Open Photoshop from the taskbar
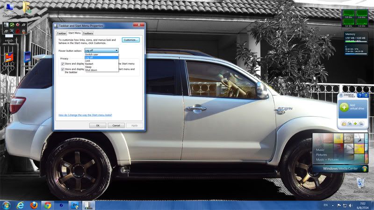Viewport: 374px width, 210px height. pos(74,205)
